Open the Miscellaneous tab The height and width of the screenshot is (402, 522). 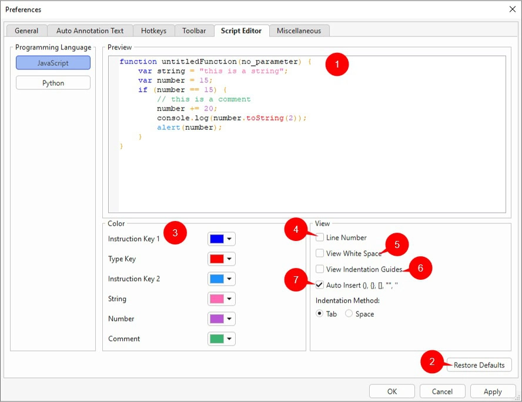(299, 30)
